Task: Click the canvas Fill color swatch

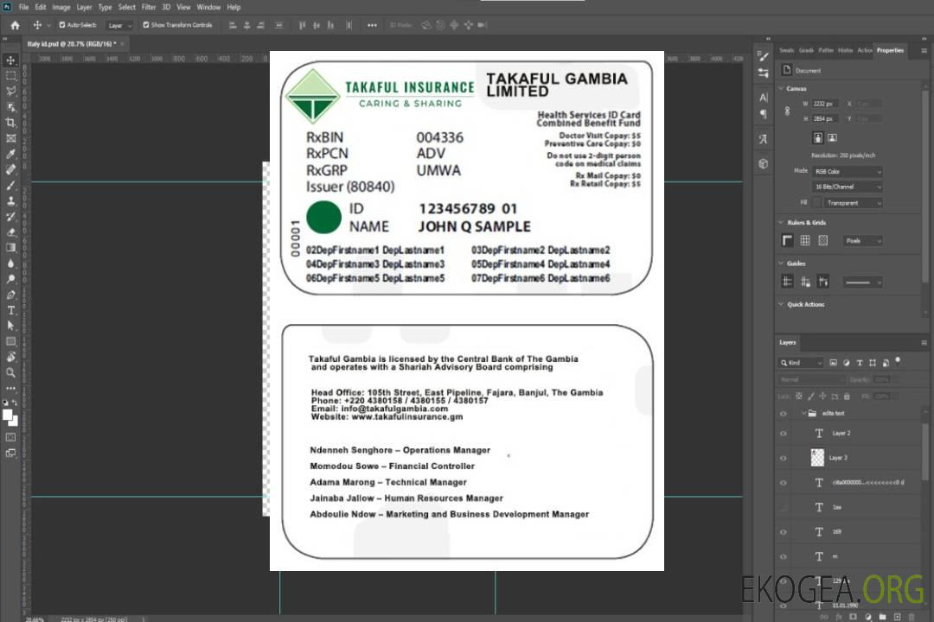Action: (x=816, y=203)
